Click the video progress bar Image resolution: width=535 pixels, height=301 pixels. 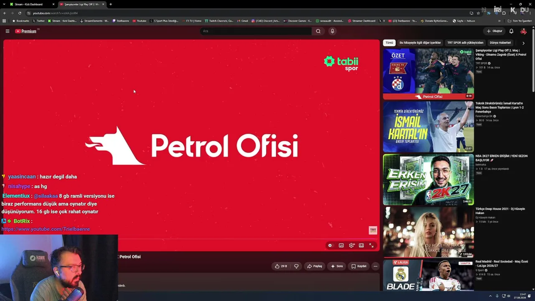(x=191, y=239)
